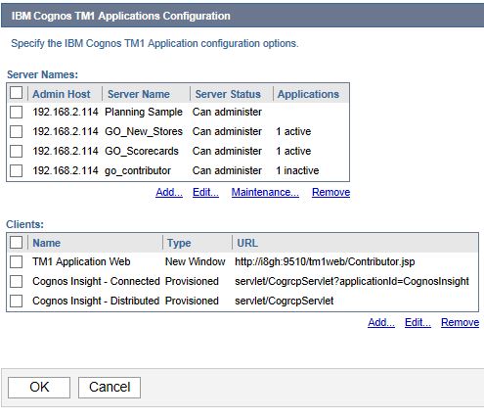
Task: Sort by Server Status column header
Action: (x=228, y=94)
